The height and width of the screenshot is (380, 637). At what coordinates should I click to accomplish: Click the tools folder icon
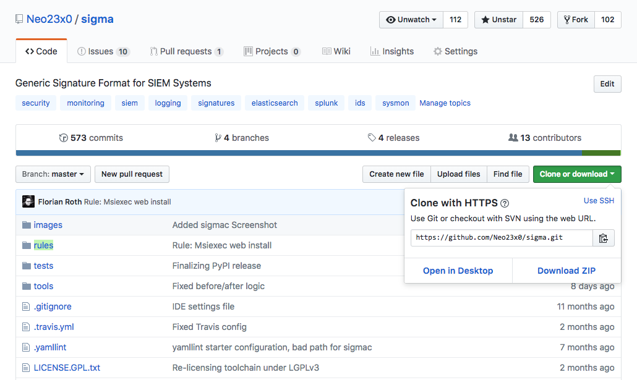[26, 286]
